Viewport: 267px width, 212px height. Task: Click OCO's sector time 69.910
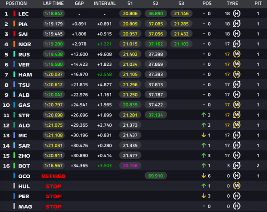156,176
